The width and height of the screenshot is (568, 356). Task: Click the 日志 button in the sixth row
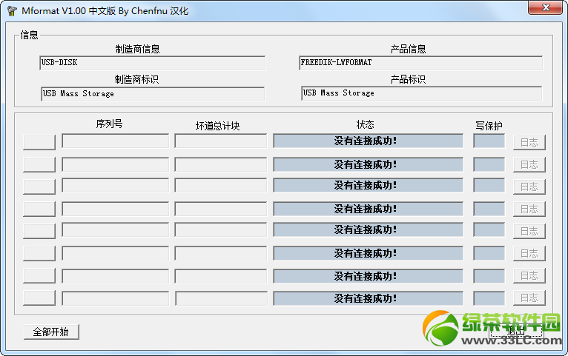click(x=529, y=253)
